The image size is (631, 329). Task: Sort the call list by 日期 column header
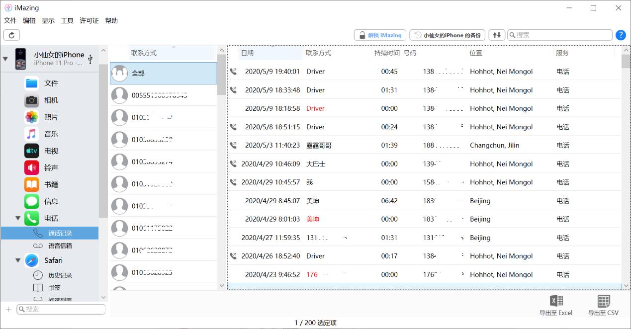(x=247, y=53)
